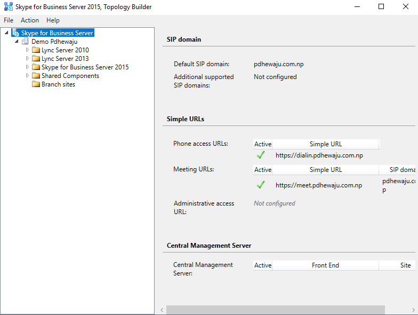The height and width of the screenshot is (315, 418).
Task: Click Not configured for additional SIP domains
Action: coord(275,77)
